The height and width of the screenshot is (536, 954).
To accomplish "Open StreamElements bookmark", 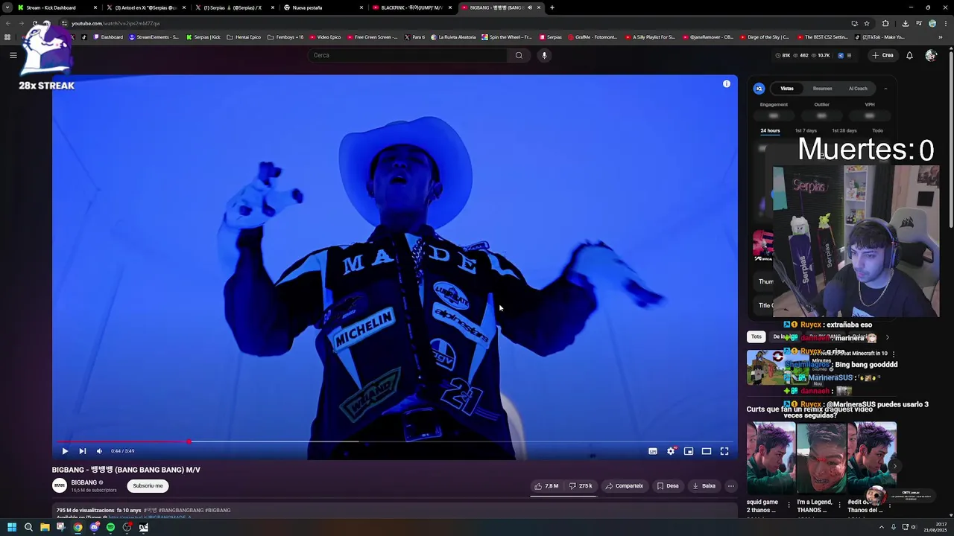I will click(154, 37).
